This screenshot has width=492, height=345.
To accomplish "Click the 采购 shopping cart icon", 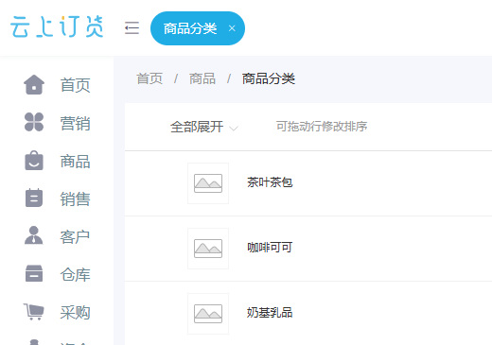I will pos(33,312).
